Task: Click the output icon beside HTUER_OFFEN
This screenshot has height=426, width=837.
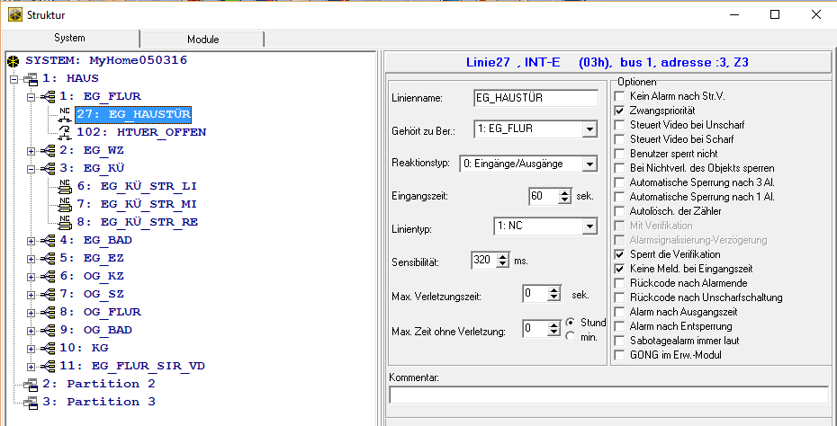Action: tap(65, 132)
